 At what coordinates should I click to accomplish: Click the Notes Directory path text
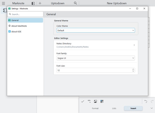(72, 47)
